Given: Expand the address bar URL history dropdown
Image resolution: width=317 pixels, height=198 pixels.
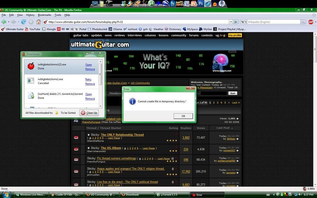Looking at the screenshot, I should coord(231,22).
